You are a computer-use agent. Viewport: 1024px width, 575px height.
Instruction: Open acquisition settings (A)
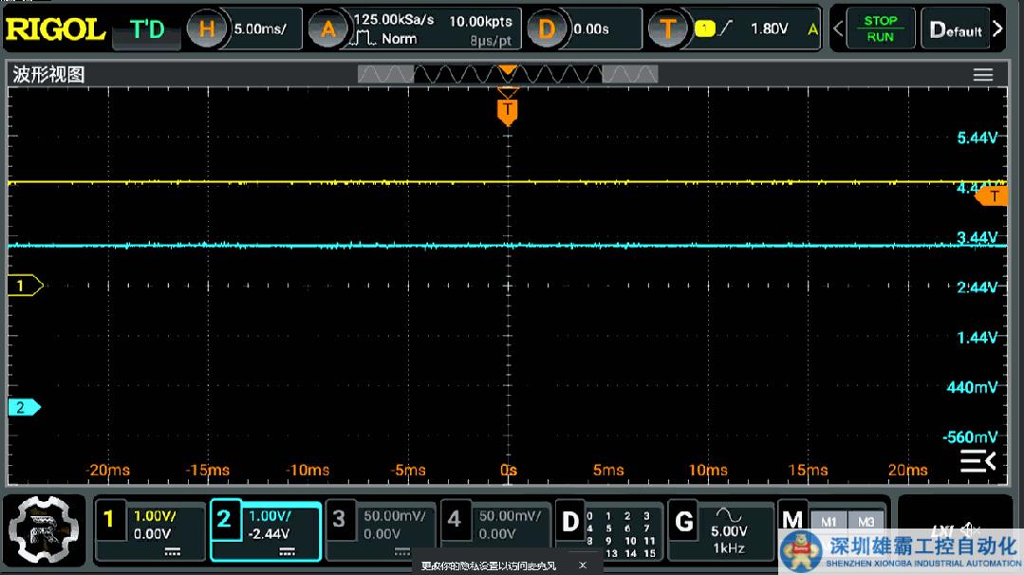(328, 29)
